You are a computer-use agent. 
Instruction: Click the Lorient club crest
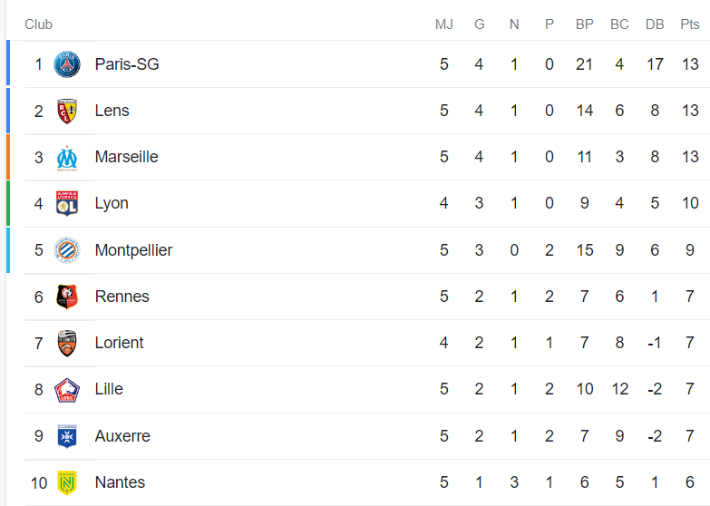(x=67, y=343)
